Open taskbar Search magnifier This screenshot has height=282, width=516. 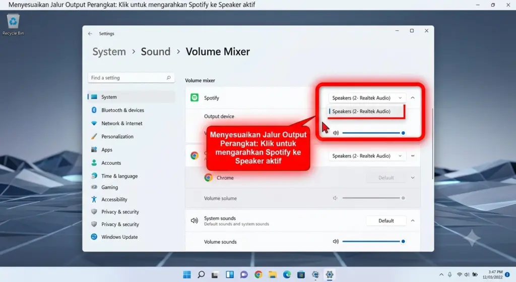click(201, 274)
